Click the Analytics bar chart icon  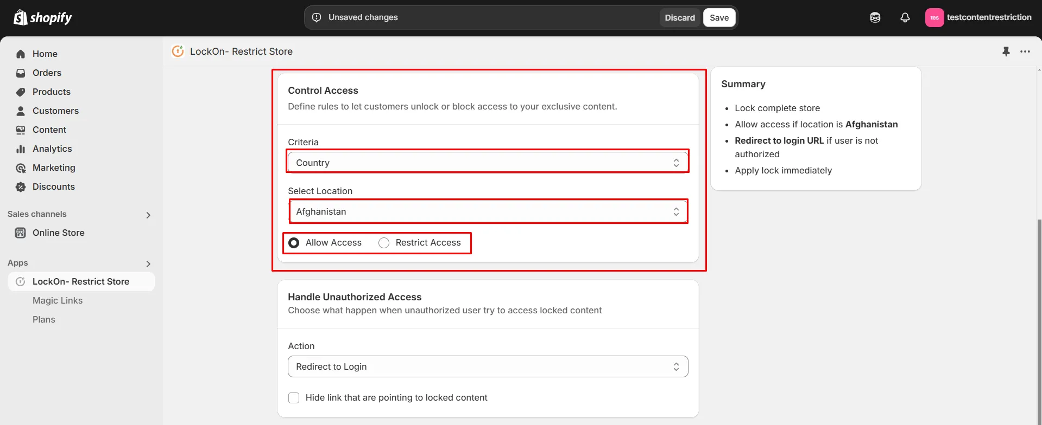21,149
